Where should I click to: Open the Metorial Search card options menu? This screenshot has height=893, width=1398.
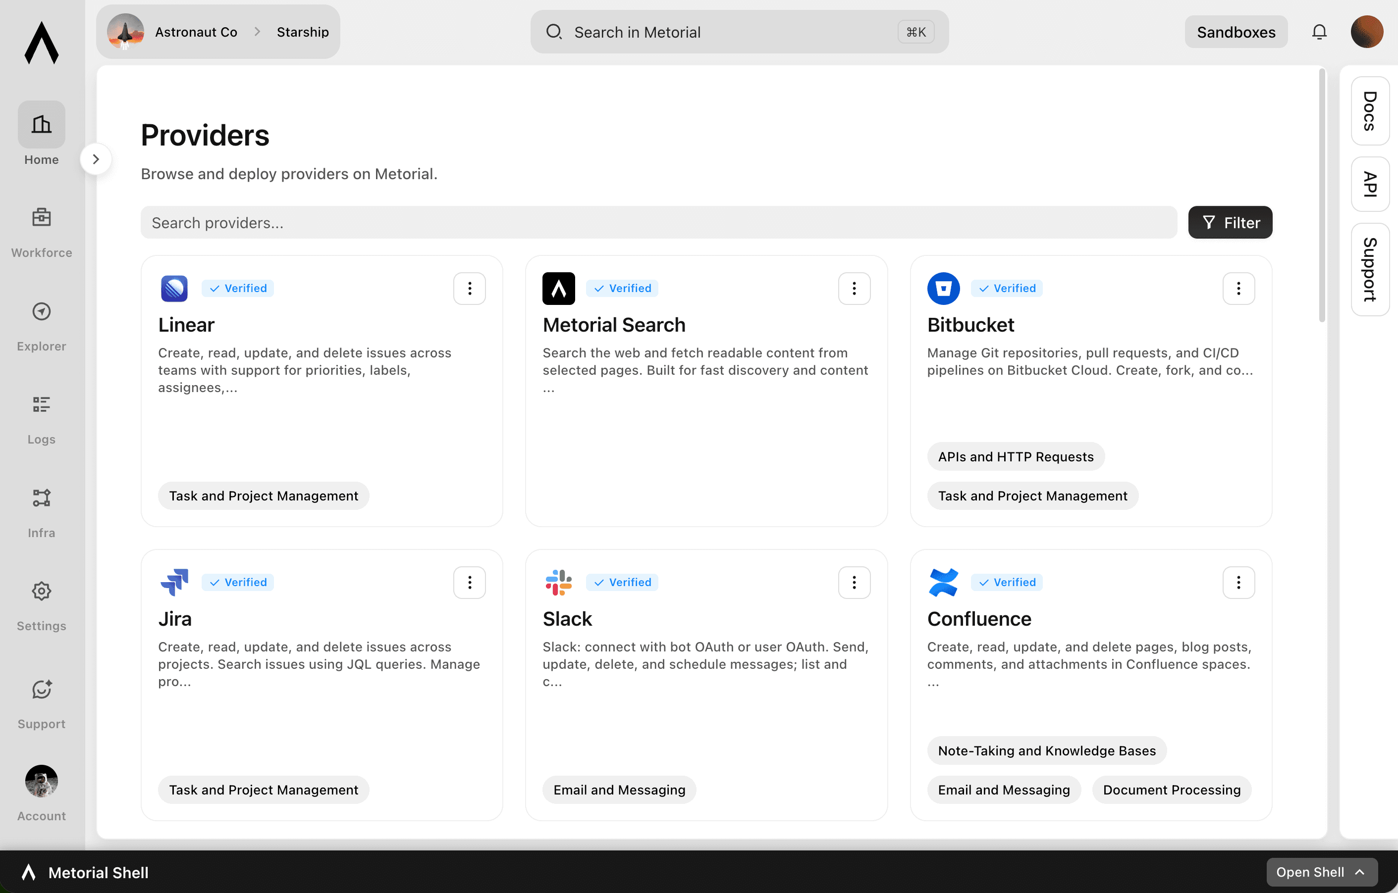[x=854, y=289]
